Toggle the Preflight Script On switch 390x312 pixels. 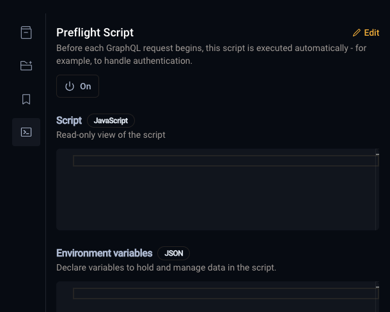78,86
